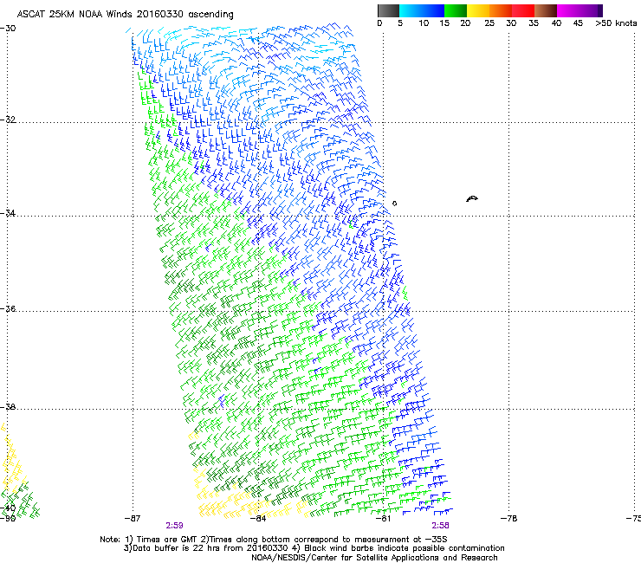641x563 pixels.
Task: Click the NOAA/NESDIS credit line
Action: point(374,558)
